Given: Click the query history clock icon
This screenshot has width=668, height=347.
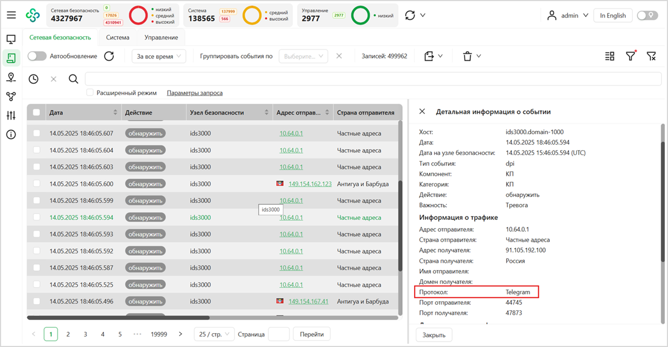Looking at the screenshot, I should pos(34,79).
